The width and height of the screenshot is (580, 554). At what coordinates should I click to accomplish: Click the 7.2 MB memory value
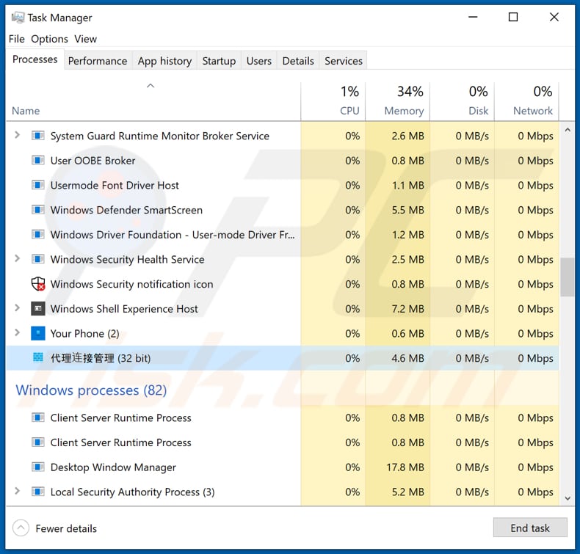click(x=407, y=309)
